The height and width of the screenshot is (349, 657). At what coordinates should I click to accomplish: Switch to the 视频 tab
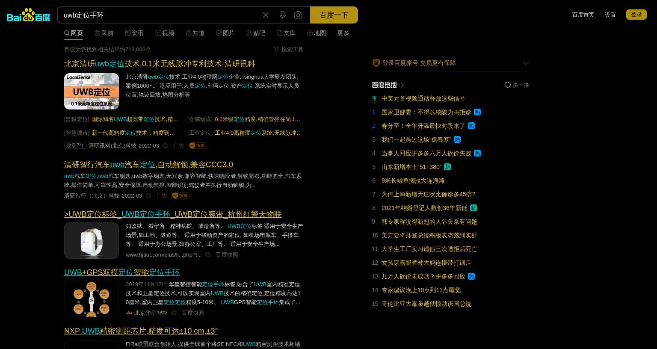(165, 33)
